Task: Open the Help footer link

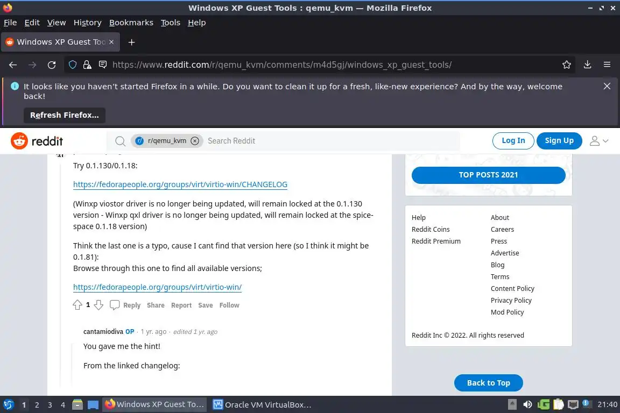Action: tap(418, 217)
